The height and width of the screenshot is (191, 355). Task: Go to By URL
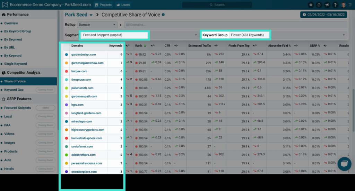click(9, 48)
